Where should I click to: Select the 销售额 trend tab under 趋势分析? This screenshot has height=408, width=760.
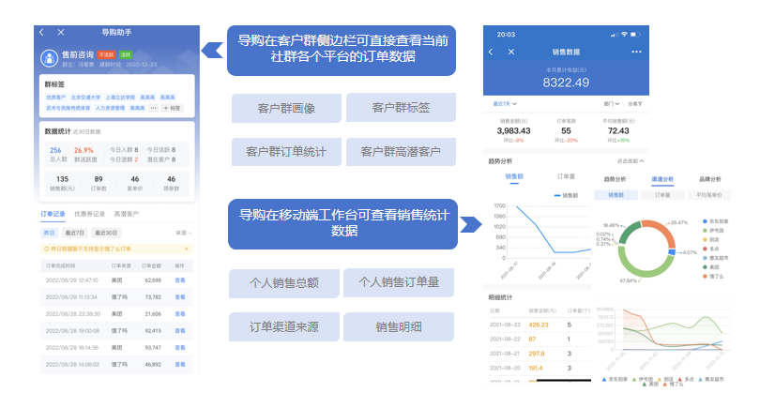(x=514, y=177)
